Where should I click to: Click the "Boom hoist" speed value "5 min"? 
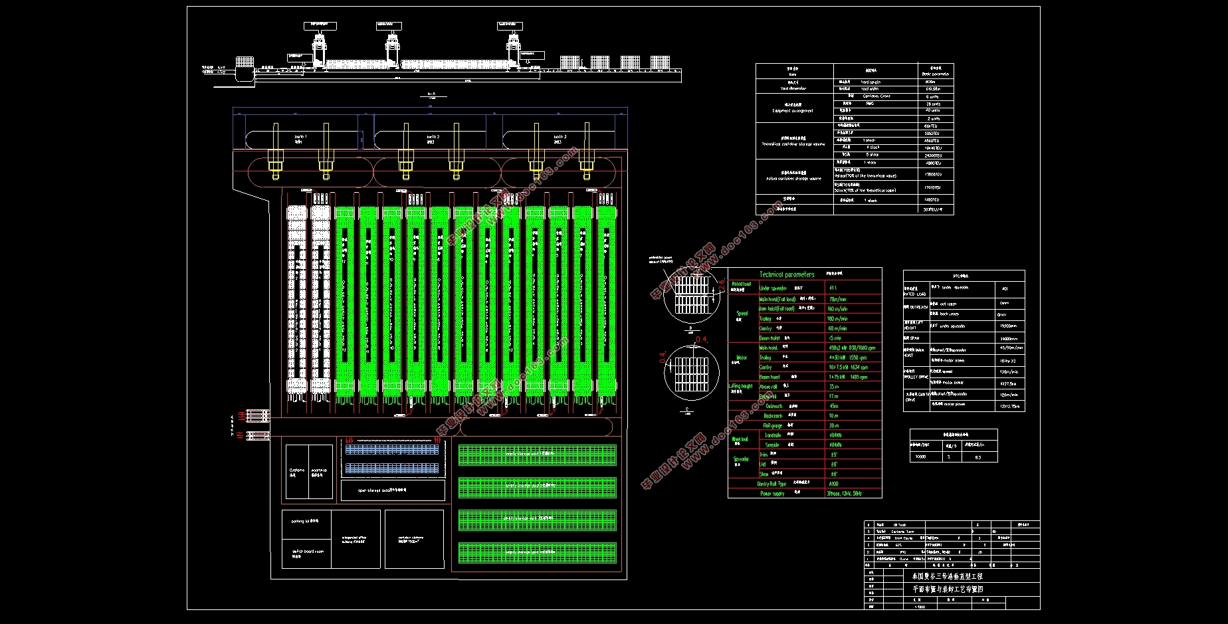click(x=835, y=338)
